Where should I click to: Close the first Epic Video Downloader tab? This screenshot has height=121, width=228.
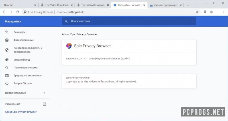coord(72,5)
